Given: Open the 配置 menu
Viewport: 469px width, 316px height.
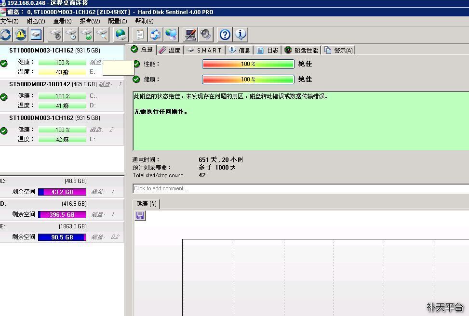Looking at the screenshot, I should (118, 21).
